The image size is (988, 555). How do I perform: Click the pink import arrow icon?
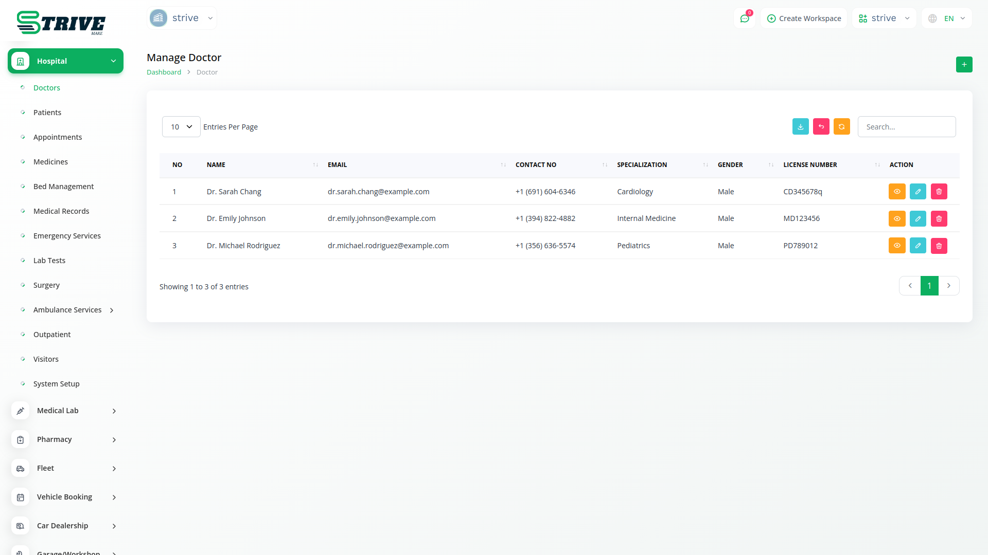point(821,127)
